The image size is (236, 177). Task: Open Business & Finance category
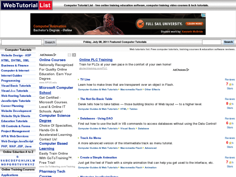(x=15, y=66)
